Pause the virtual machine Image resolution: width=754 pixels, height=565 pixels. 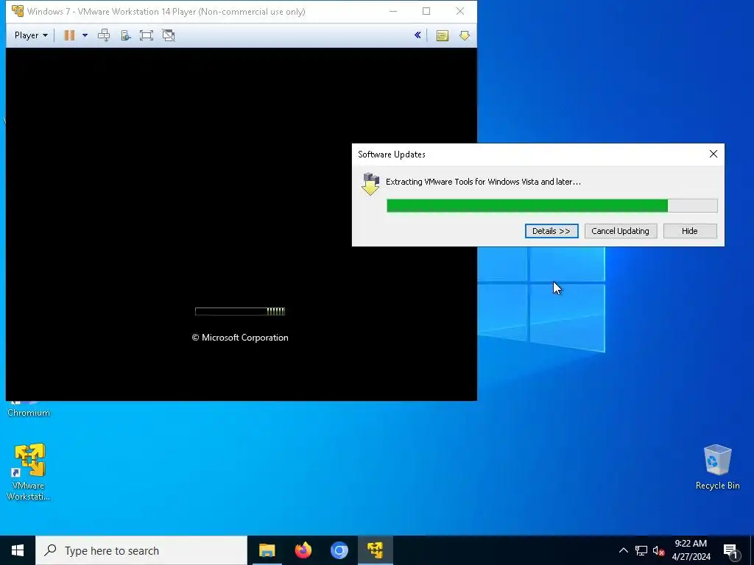pos(69,35)
